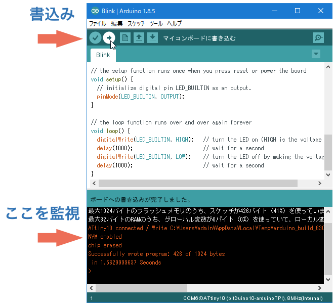The image size is (335, 305).
Task: Open the ヘルプ menu
Action: 175,23
